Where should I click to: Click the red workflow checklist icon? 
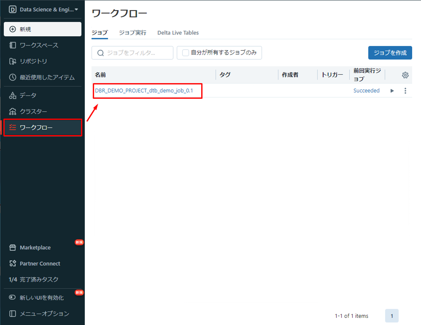point(12,128)
